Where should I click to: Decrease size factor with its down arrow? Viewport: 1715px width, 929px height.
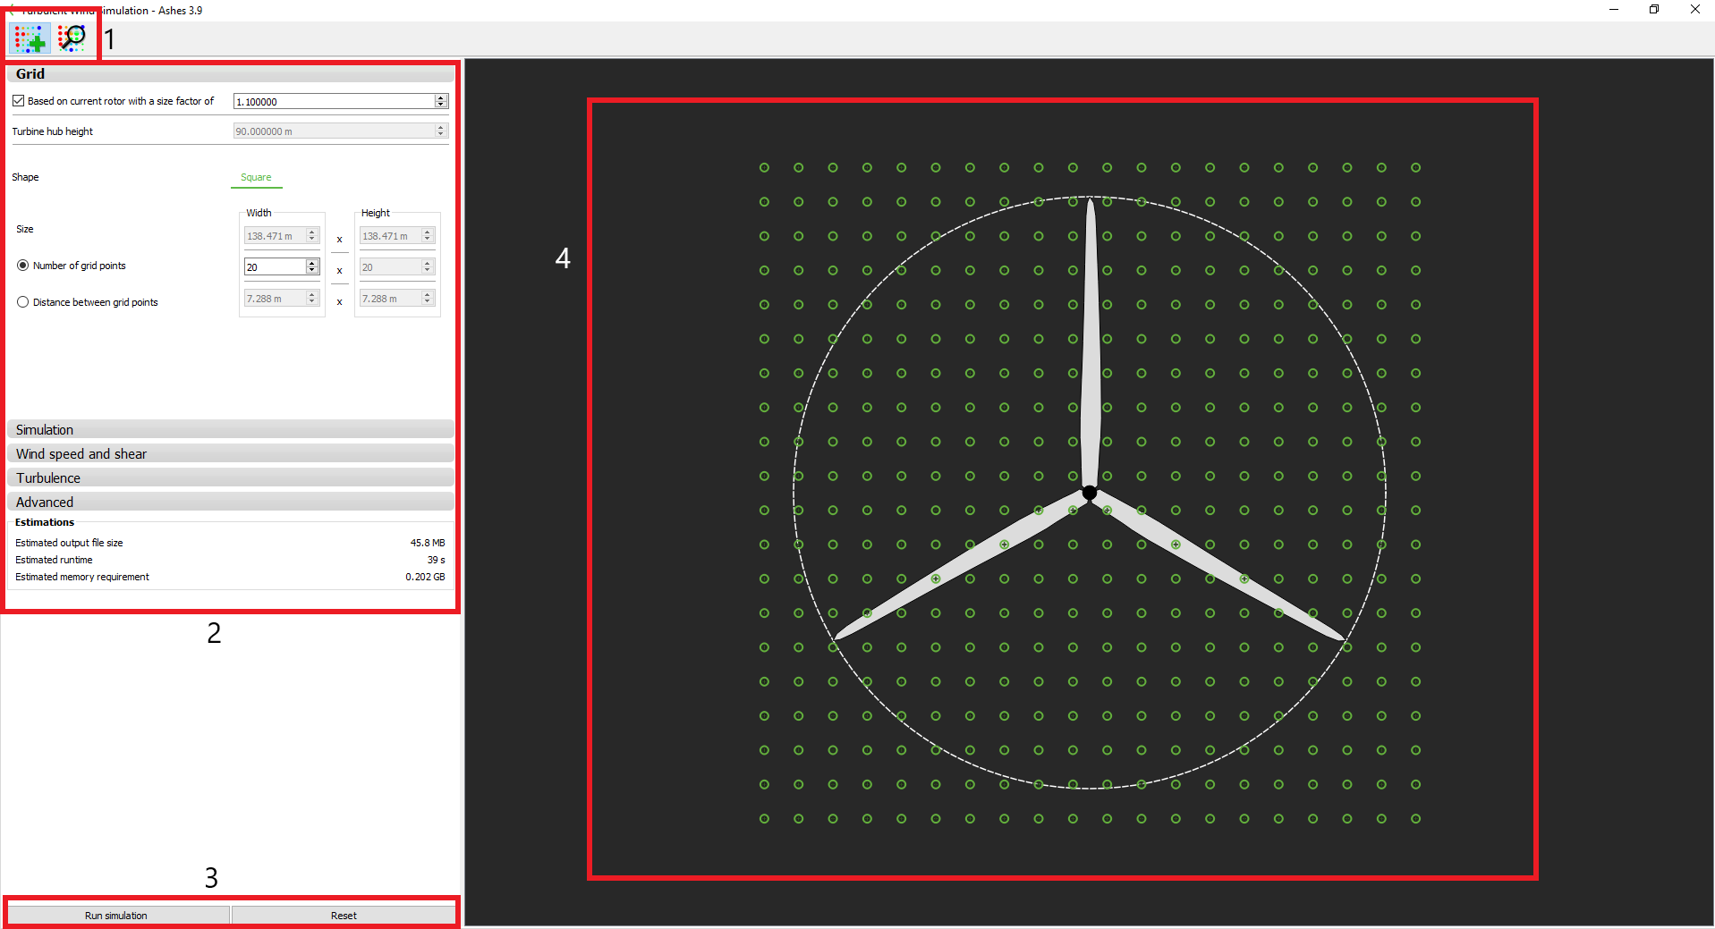coord(441,106)
